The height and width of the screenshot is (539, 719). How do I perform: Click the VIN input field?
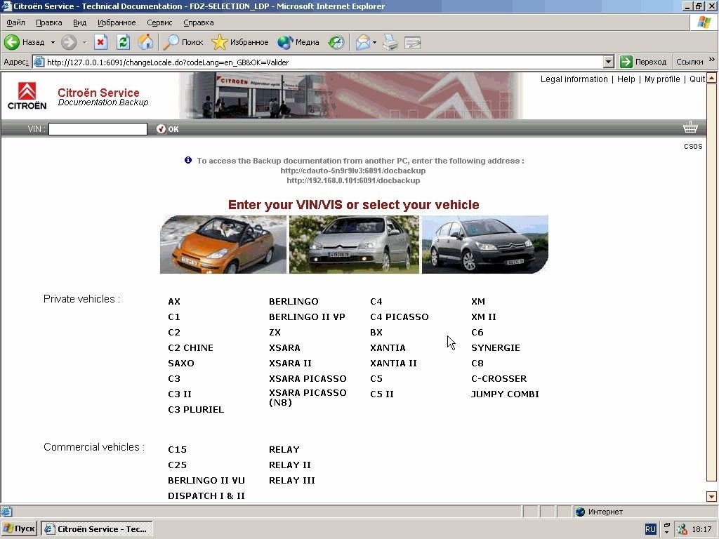point(98,129)
